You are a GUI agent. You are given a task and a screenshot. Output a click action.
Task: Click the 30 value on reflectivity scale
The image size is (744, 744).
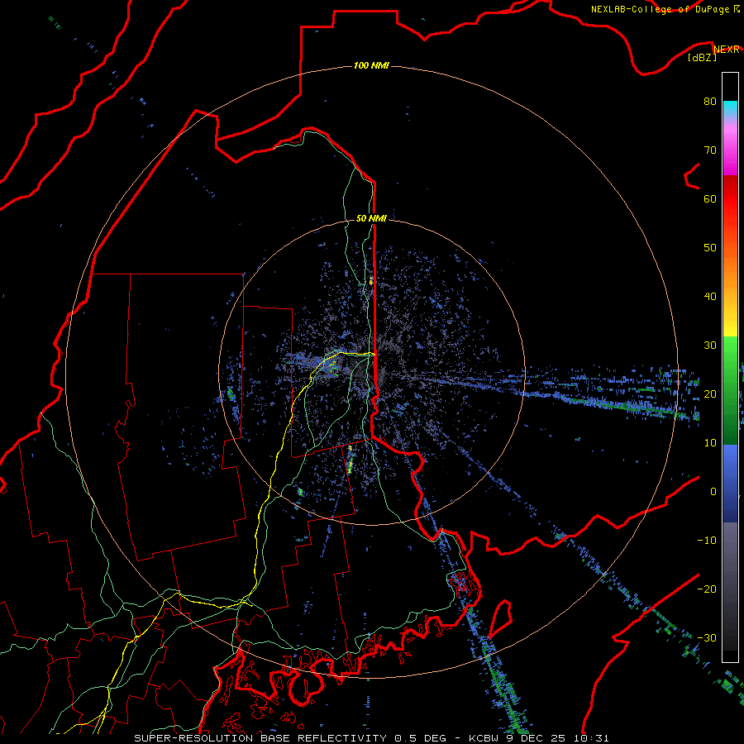click(710, 346)
